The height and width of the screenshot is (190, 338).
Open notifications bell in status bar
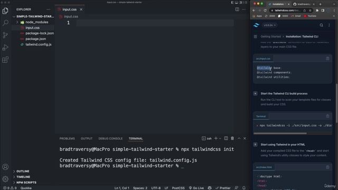point(244,188)
